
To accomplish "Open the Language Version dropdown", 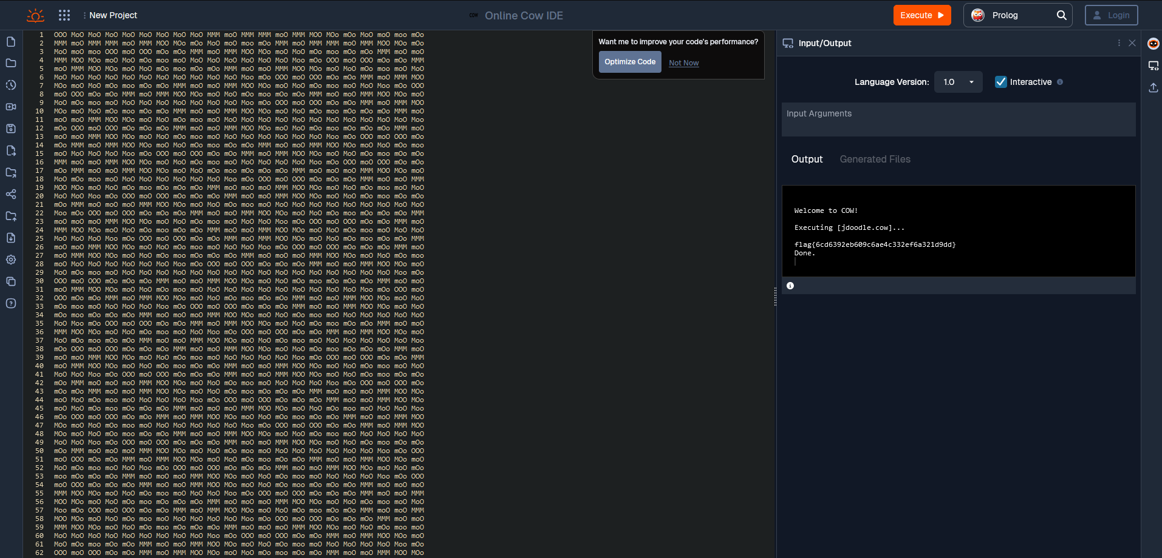I will click(x=958, y=81).
